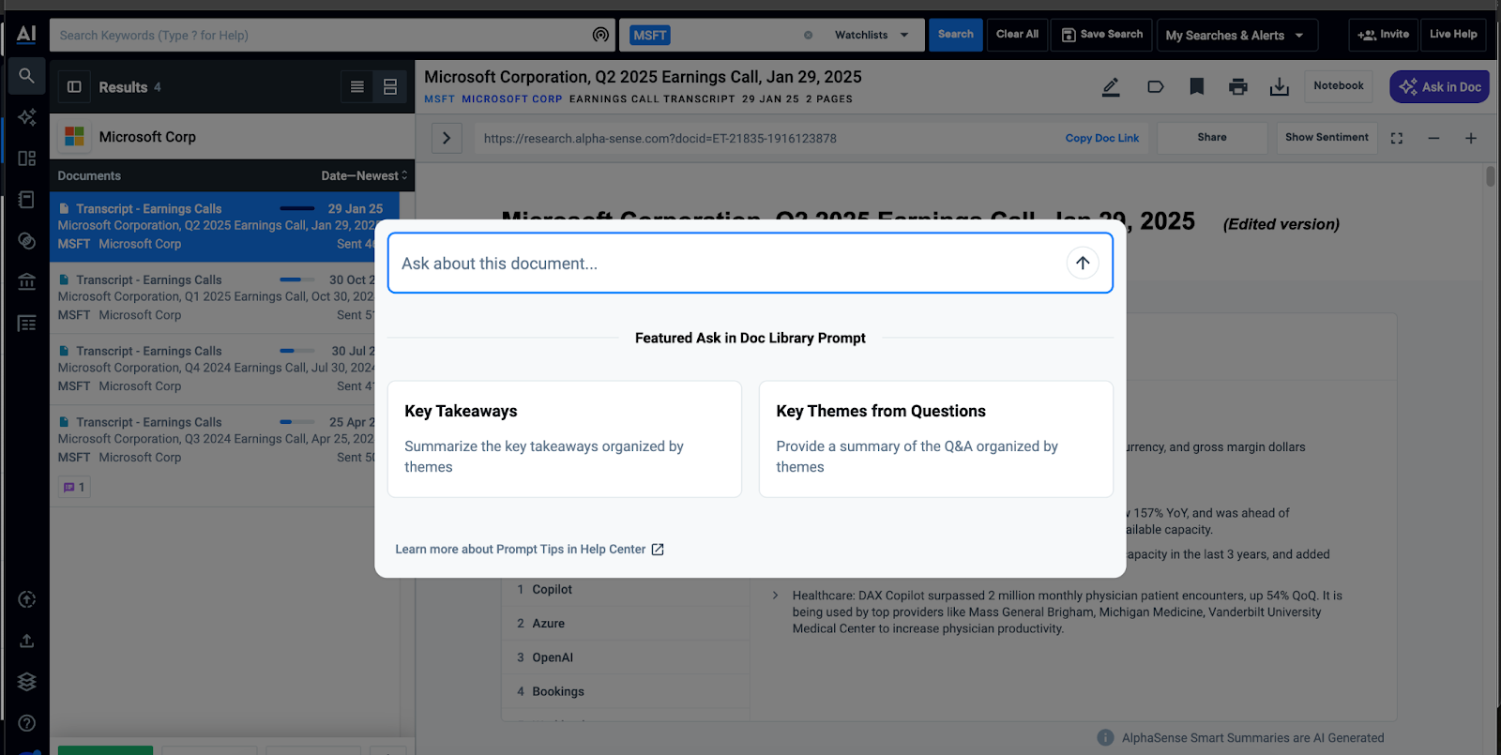This screenshot has height=755, width=1501.
Task: Open the Watchlists dropdown
Action: (x=872, y=35)
